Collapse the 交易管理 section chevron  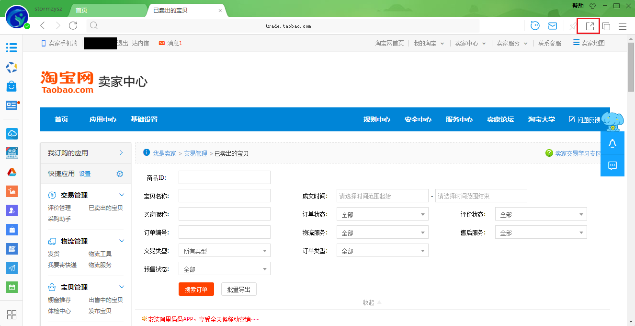coord(121,195)
